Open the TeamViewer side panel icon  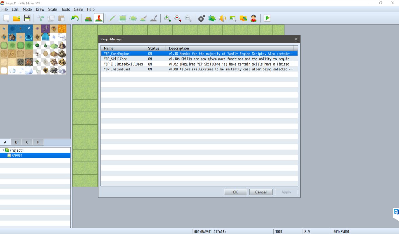click(396, 212)
